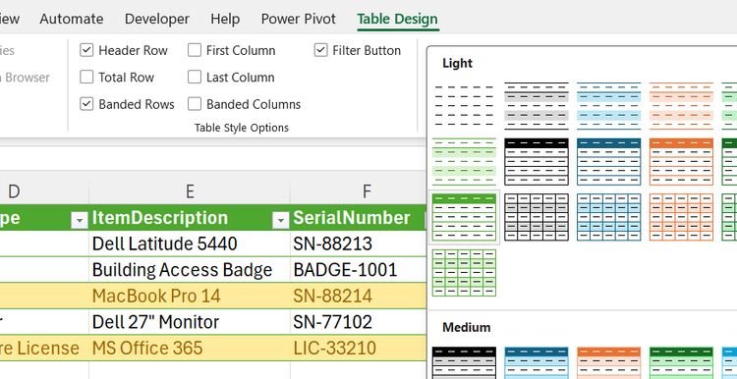
Task: Select the MacBook Pro 14 cell
Action: click(190, 296)
